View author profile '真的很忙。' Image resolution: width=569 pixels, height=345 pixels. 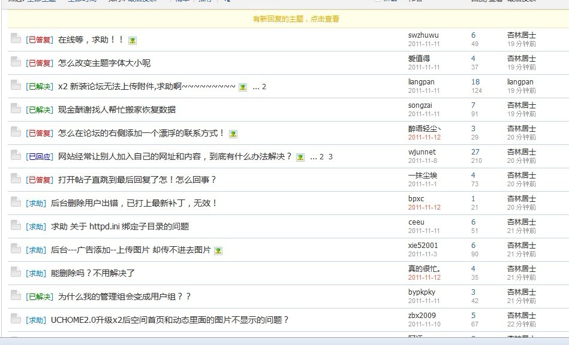[x=425, y=268]
